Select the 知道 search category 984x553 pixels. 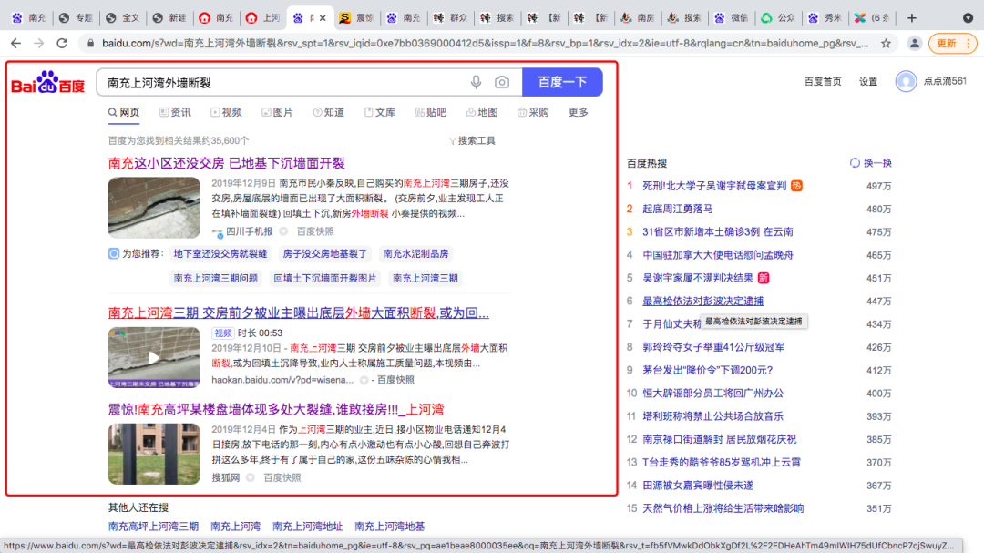[329, 112]
